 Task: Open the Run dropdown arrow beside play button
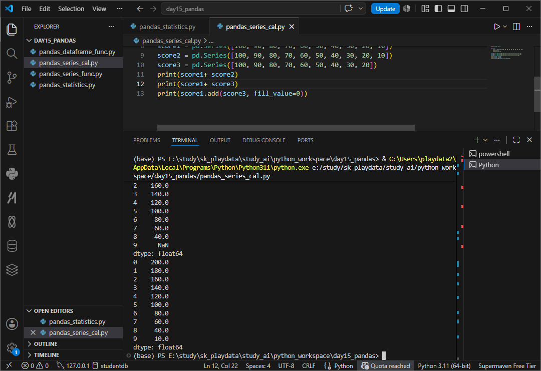505,27
